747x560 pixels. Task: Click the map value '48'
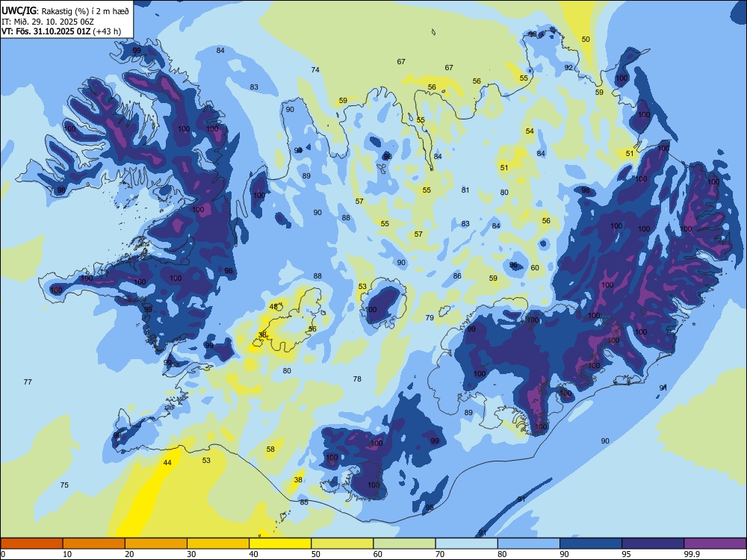coord(273,307)
